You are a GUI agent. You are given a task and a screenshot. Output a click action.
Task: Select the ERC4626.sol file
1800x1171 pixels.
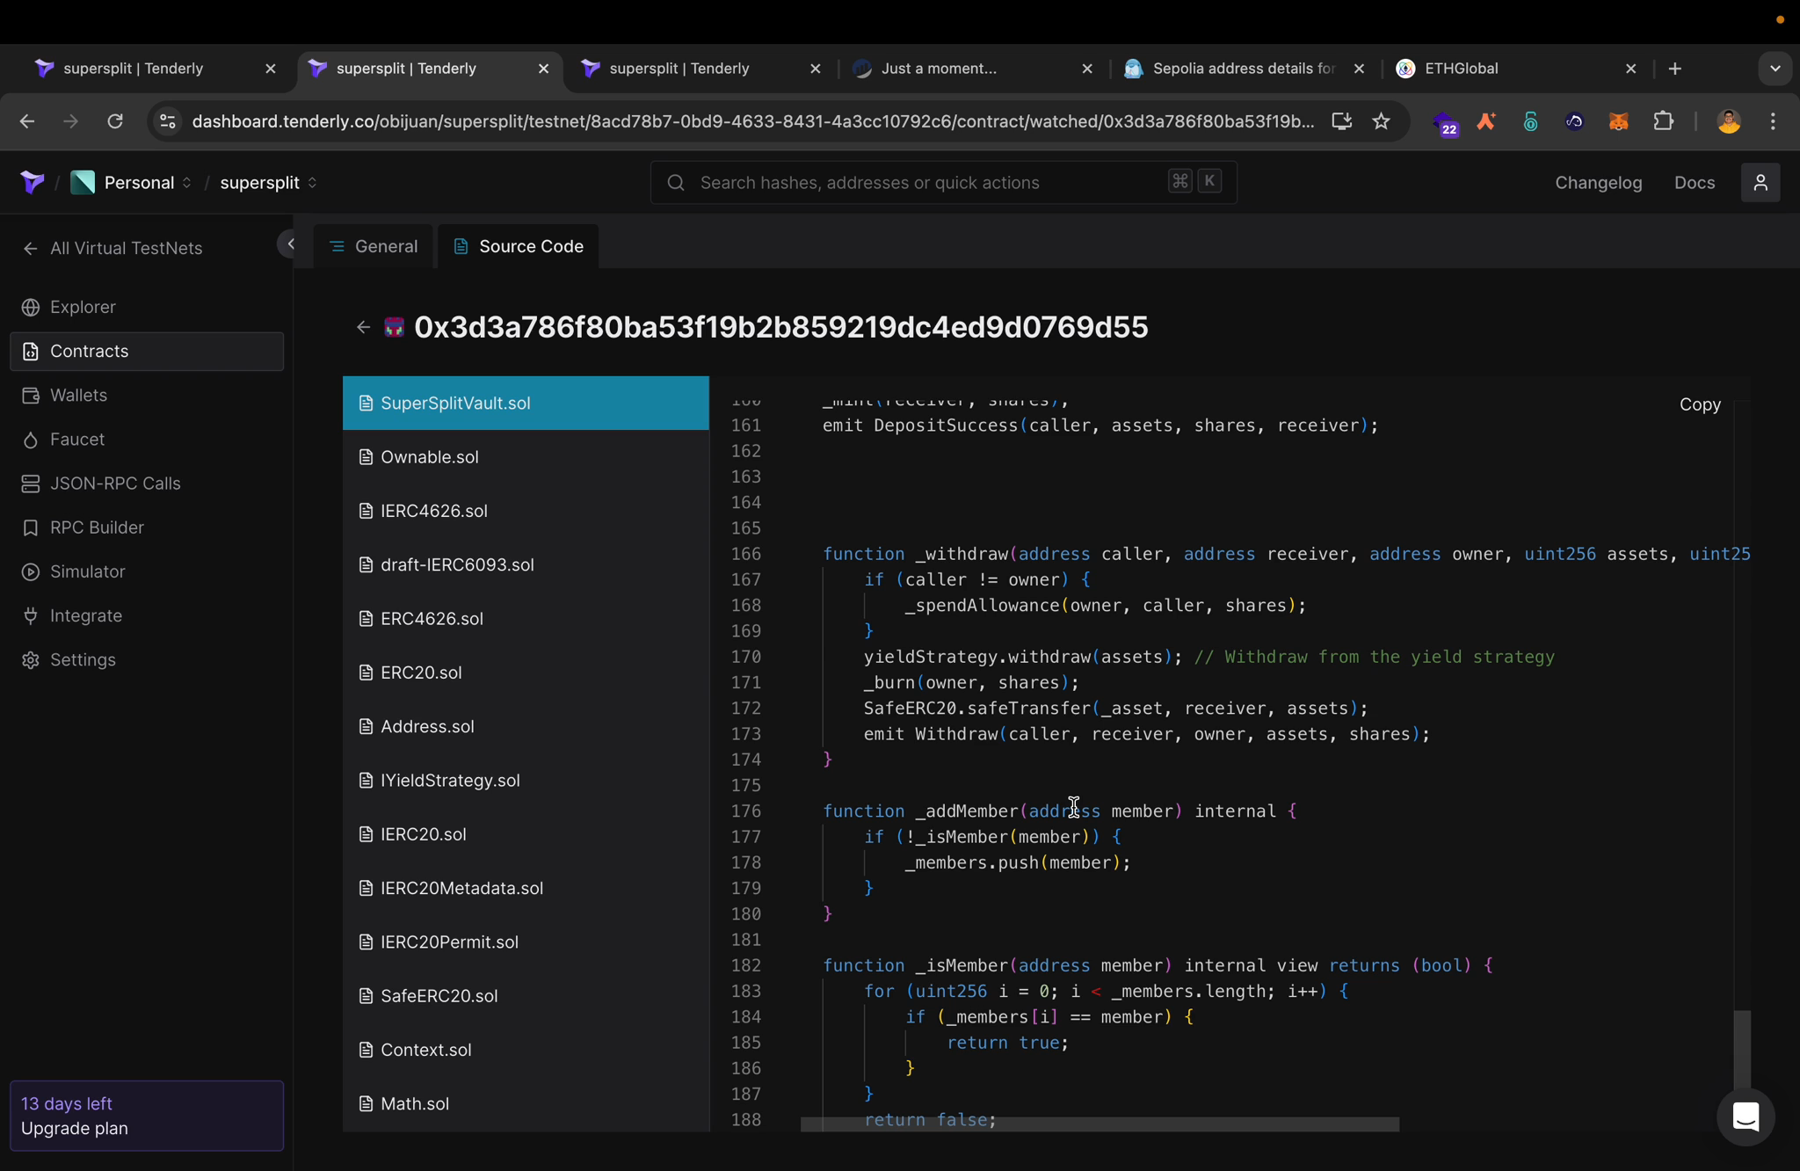point(526,618)
